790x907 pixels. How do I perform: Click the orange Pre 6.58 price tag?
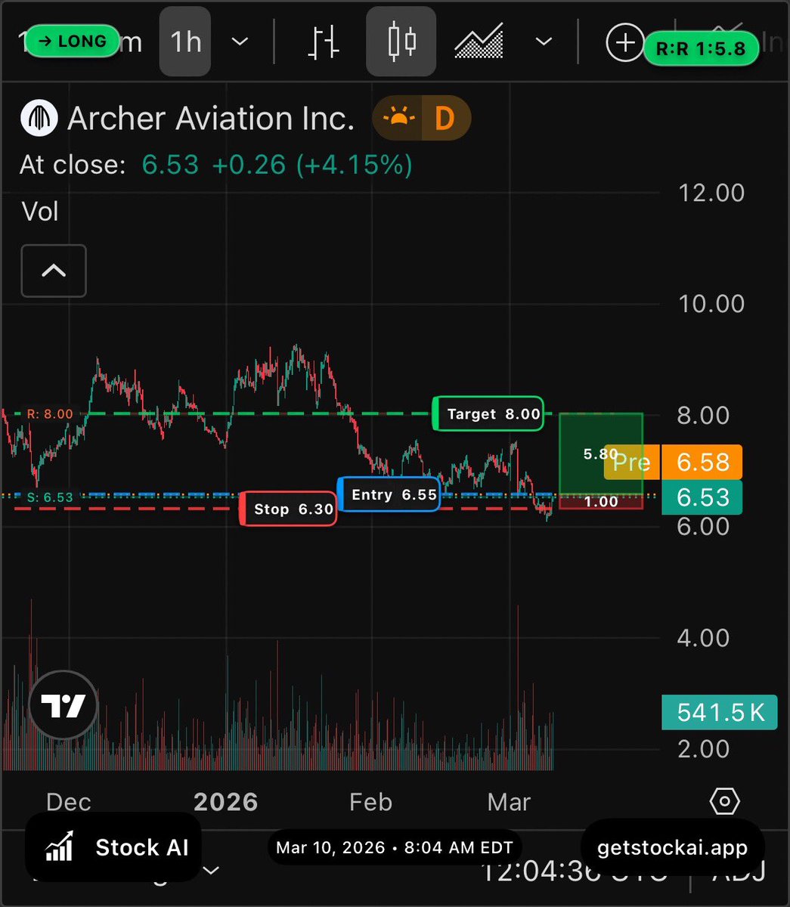(673, 462)
